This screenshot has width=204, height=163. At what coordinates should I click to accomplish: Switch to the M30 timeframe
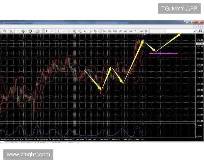(x=120, y=31)
